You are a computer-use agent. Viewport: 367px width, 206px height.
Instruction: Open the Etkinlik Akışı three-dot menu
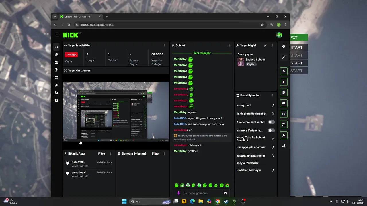(x=111, y=154)
